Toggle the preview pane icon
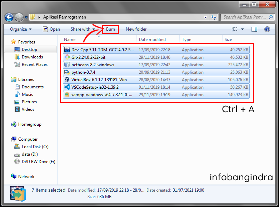This screenshot has width=279, height=207. click(254, 29)
